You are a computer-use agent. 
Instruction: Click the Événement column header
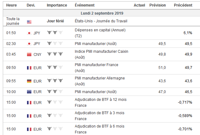pyautogui.click(x=85, y=5)
